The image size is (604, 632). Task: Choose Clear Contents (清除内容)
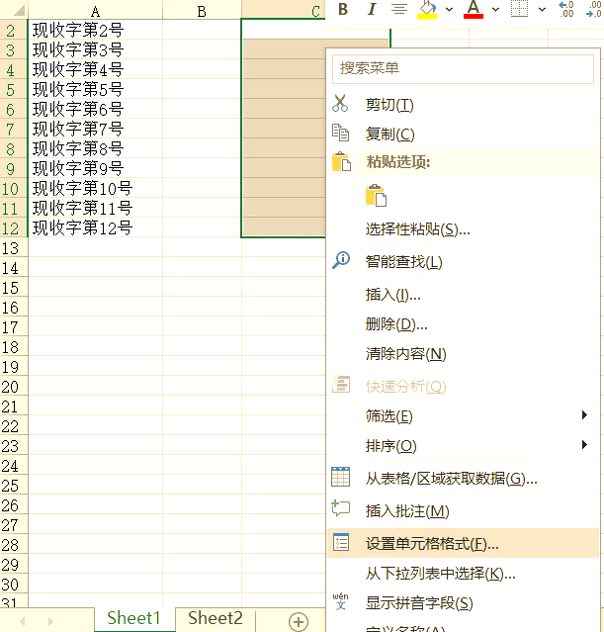pyautogui.click(x=463, y=354)
